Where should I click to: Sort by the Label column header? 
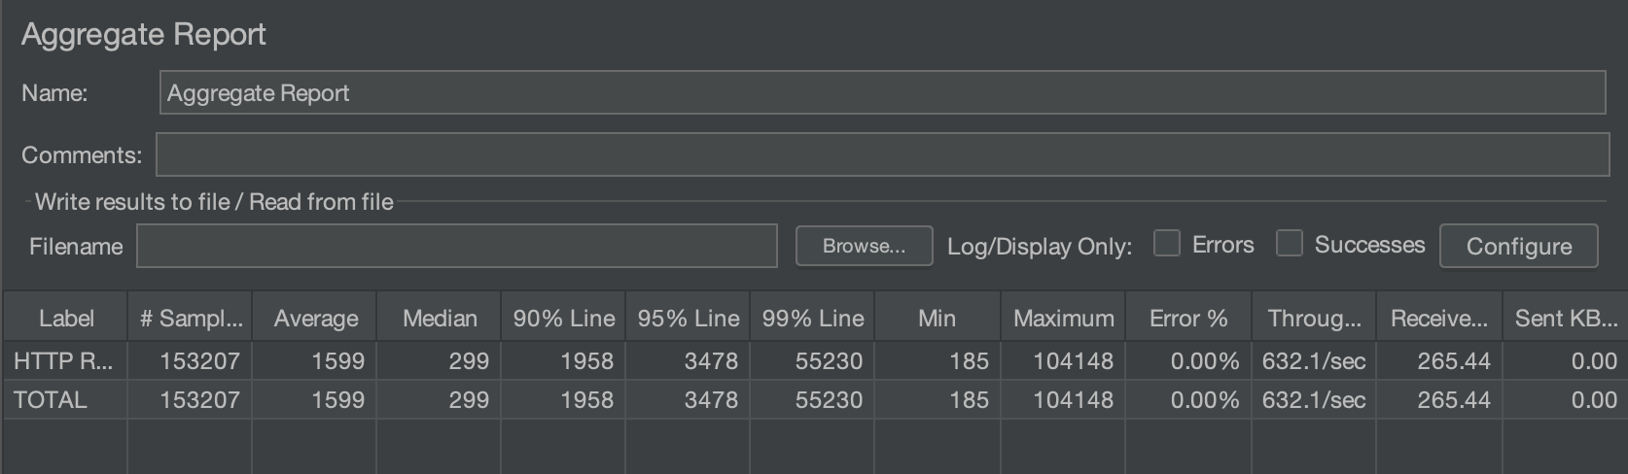[66, 318]
